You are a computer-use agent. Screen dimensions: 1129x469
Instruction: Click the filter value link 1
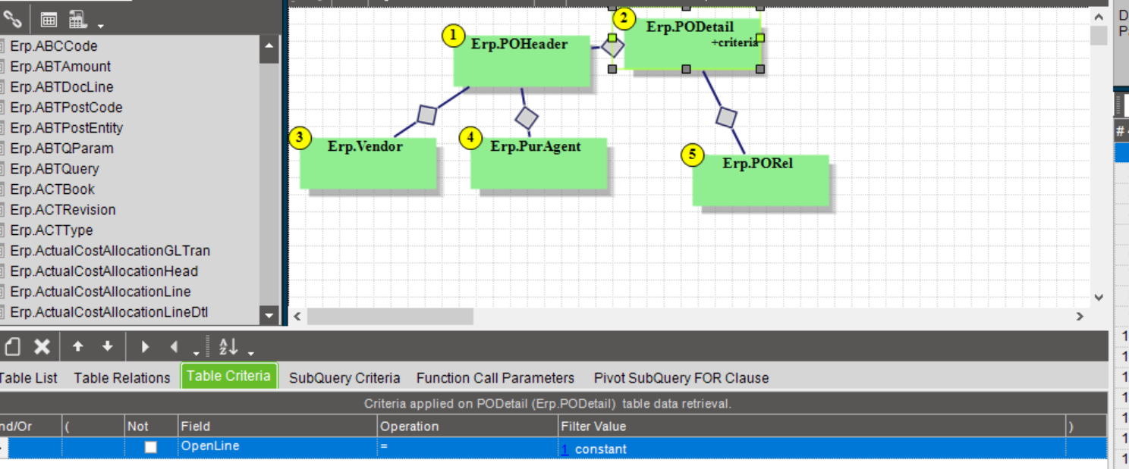tap(564, 449)
